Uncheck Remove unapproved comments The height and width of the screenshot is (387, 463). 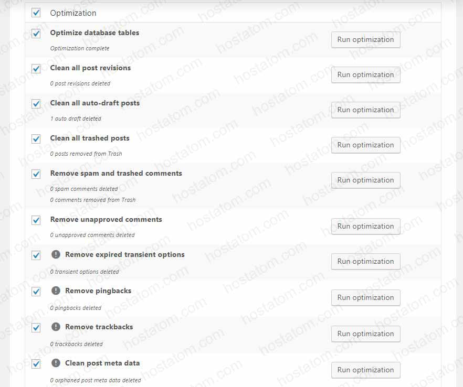pyautogui.click(x=36, y=220)
